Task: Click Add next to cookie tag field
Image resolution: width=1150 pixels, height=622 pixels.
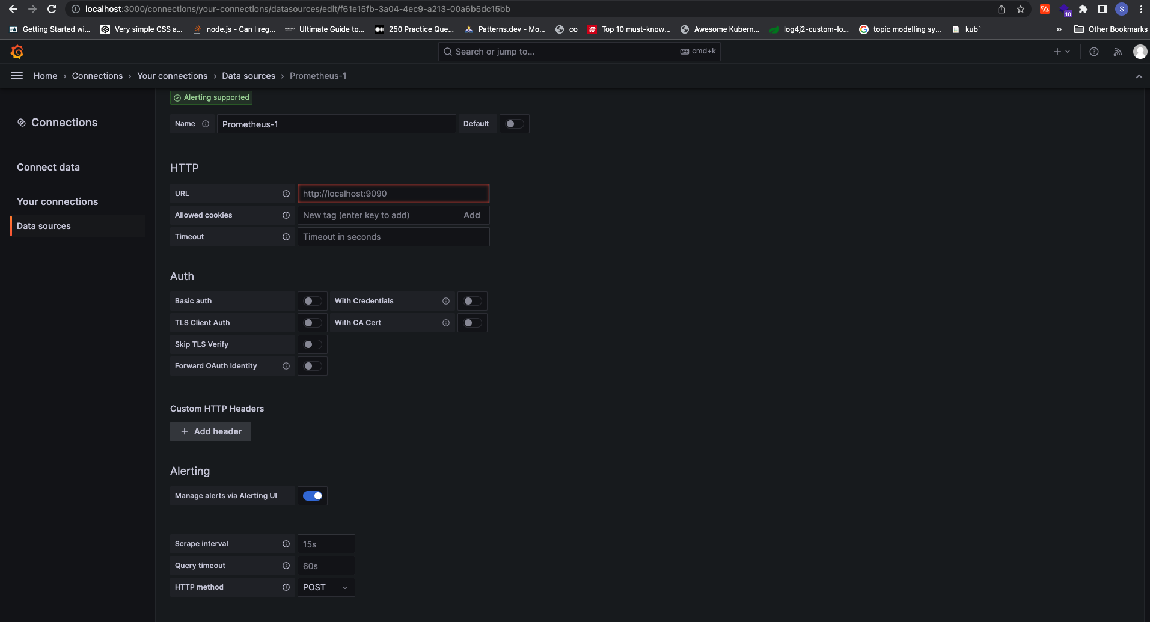Action: pos(472,215)
